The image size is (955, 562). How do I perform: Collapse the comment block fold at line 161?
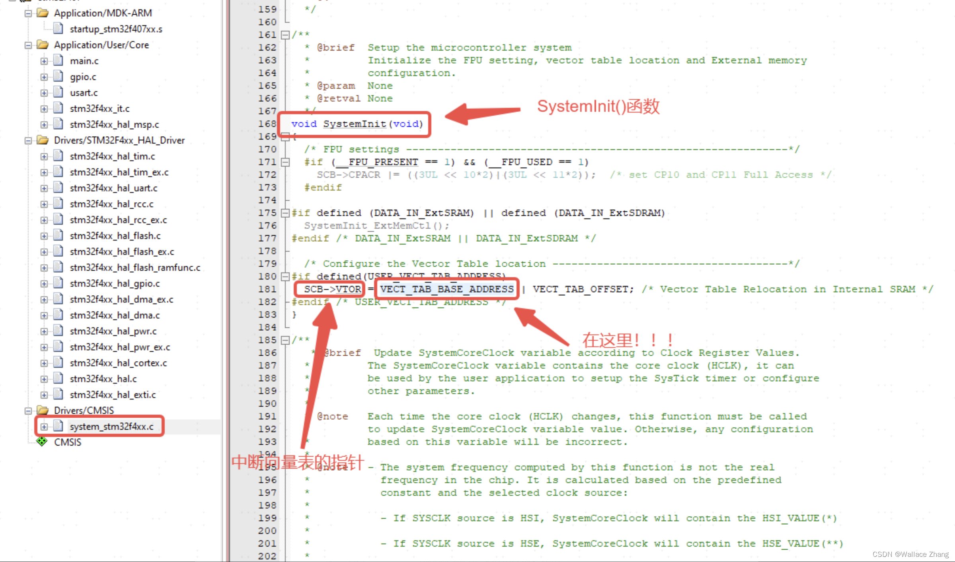pyautogui.click(x=285, y=35)
